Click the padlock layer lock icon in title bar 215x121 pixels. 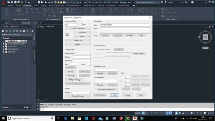point(61,2)
